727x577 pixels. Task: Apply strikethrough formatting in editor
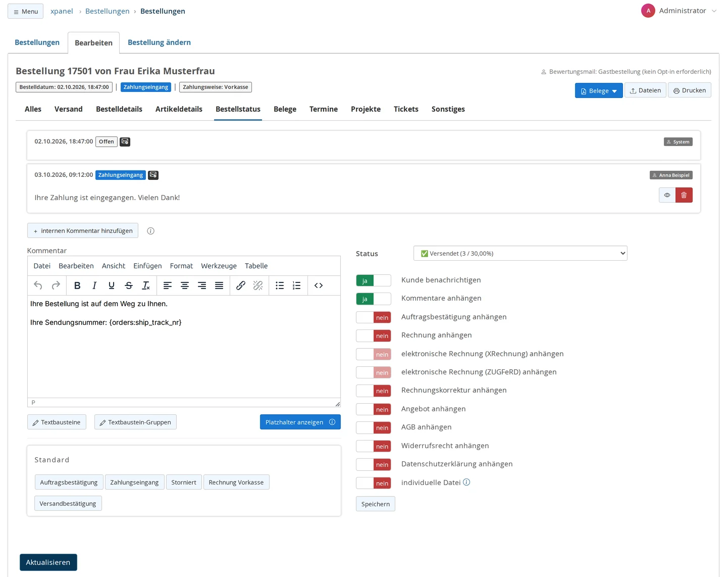129,285
